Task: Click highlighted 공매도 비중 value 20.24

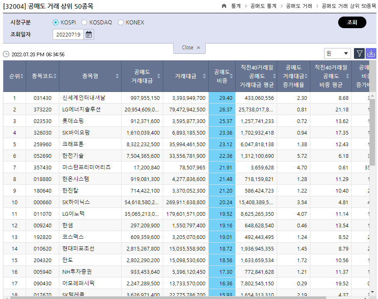Action: (226, 202)
